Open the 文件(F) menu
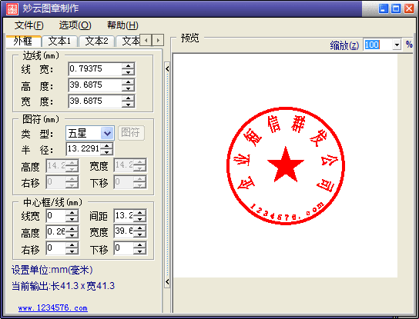The height and width of the screenshot is (319, 419). click(x=28, y=25)
